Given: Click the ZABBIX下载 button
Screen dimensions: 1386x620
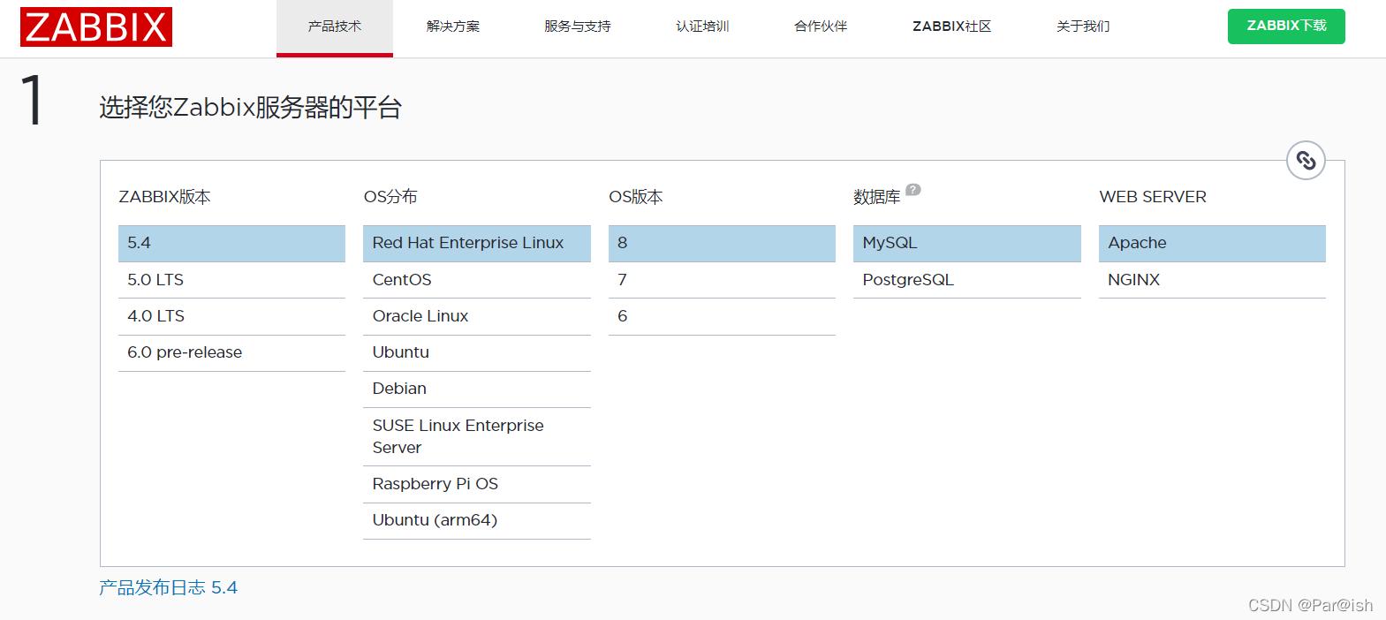Looking at the screenshot, I should (1286, 26).
